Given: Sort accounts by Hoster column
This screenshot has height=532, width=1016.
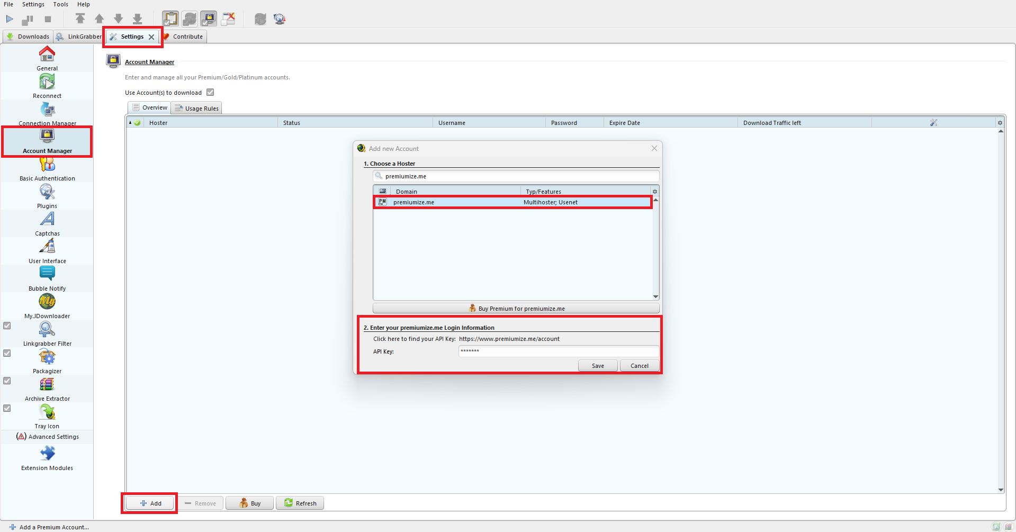Looking at the screenshot, I should tap(211, 123).
